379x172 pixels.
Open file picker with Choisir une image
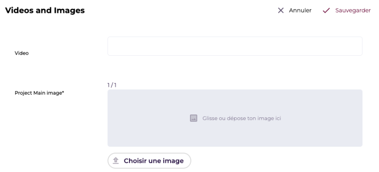pos(149,161)
